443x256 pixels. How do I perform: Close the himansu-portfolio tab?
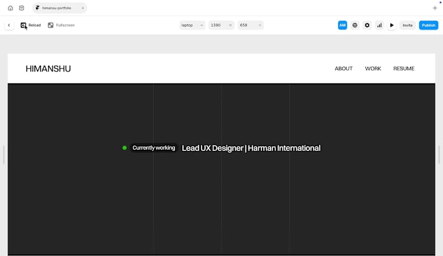coord(83,8)
